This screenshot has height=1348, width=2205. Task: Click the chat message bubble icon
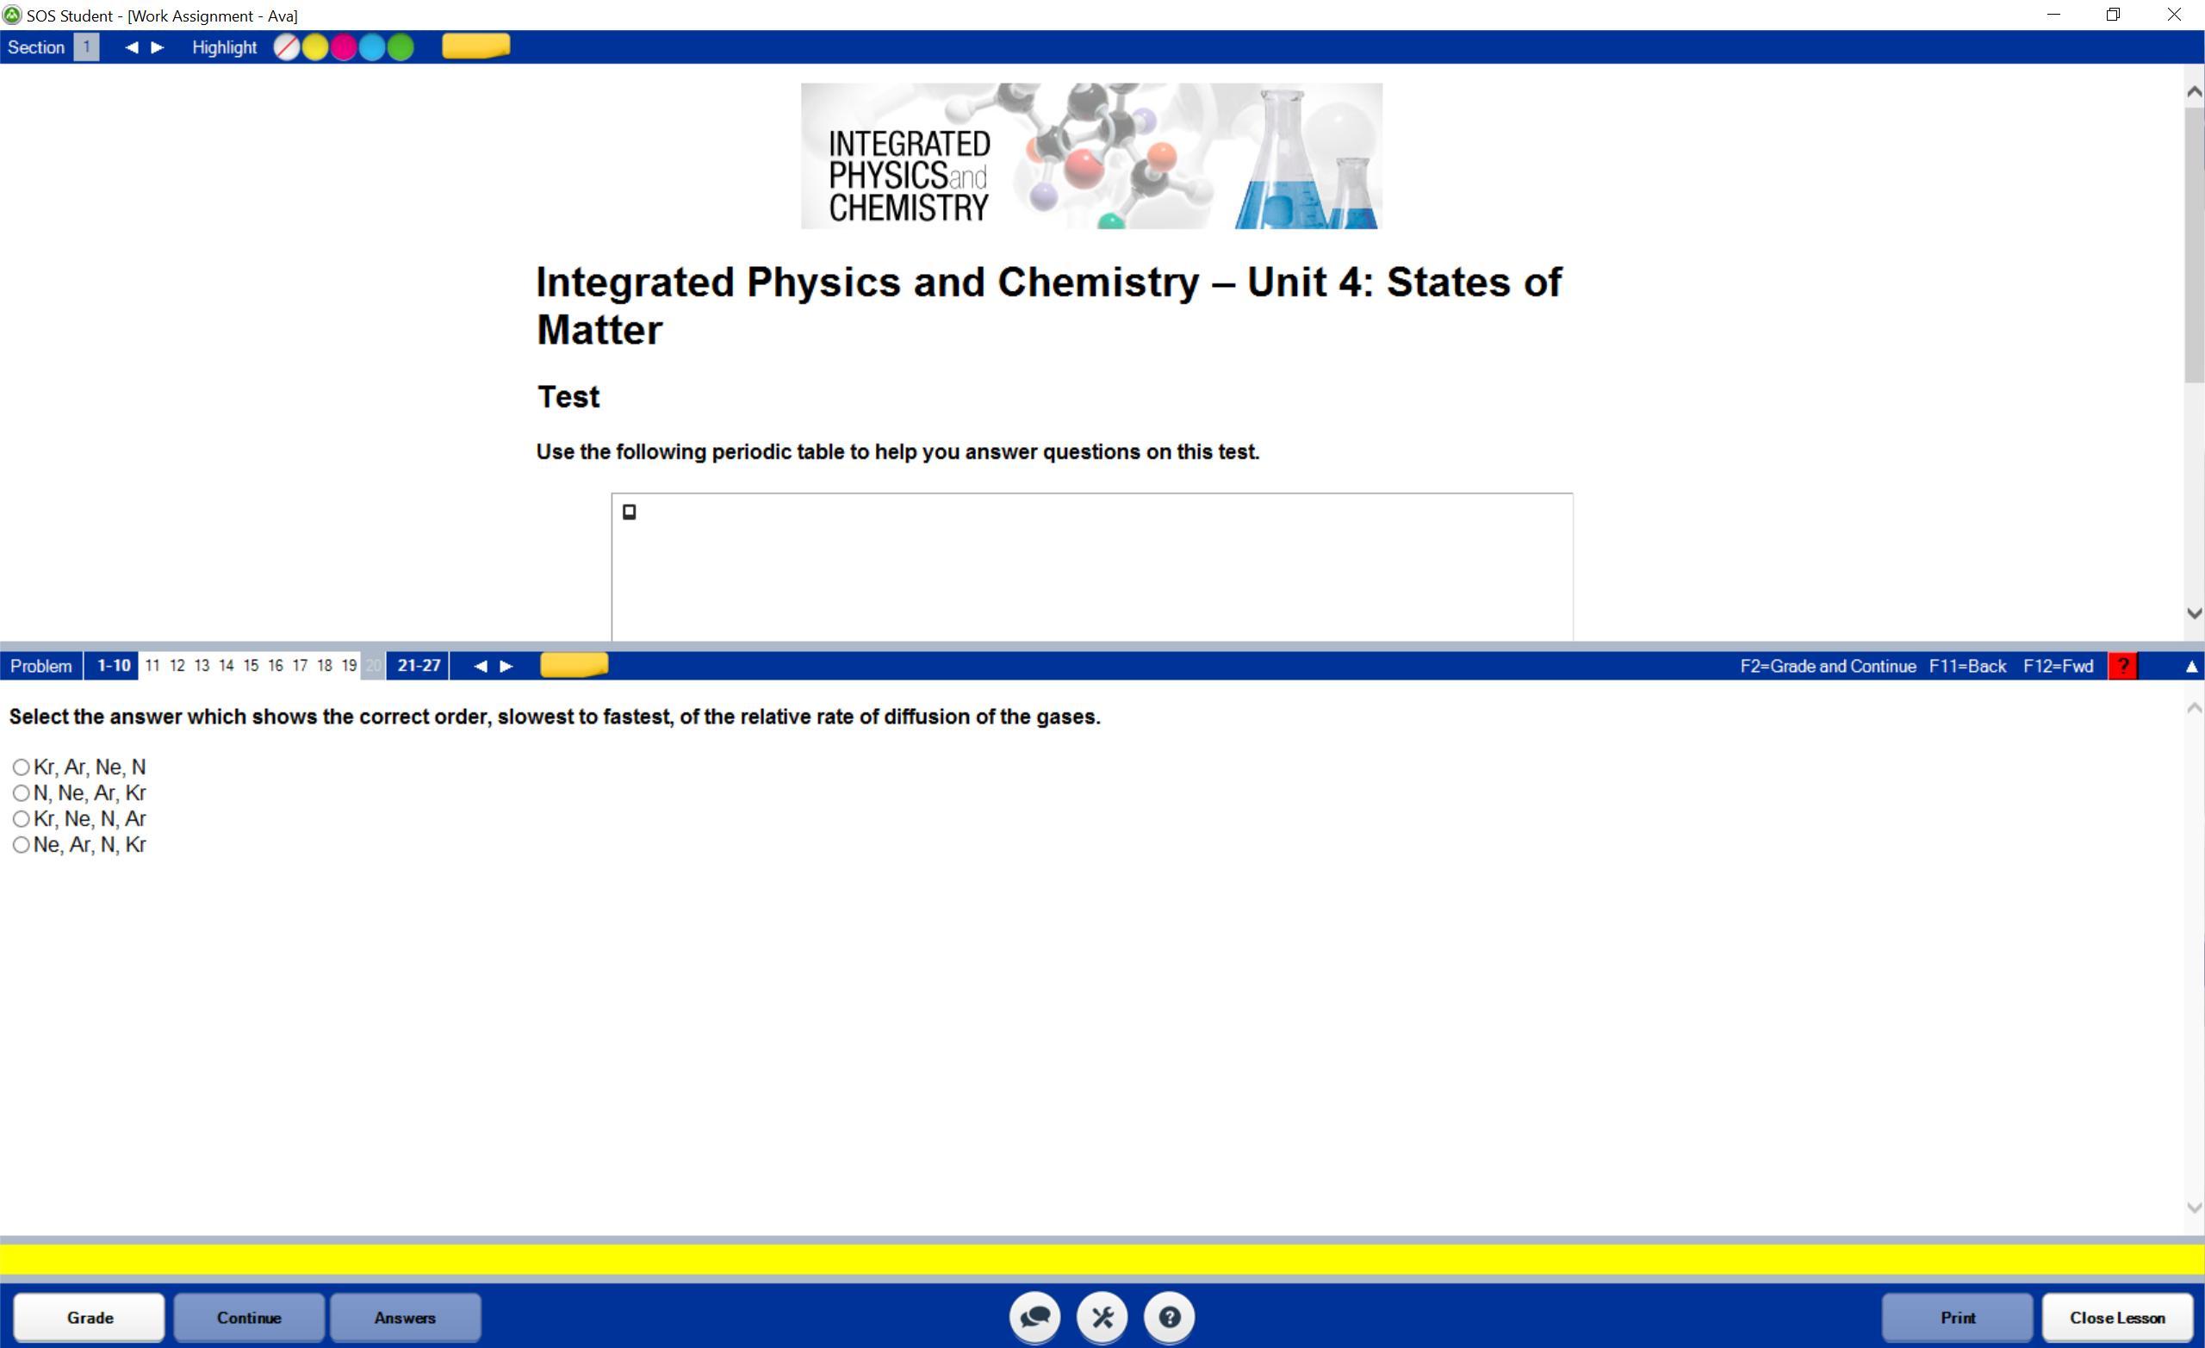click(x=1035, y=1317)
